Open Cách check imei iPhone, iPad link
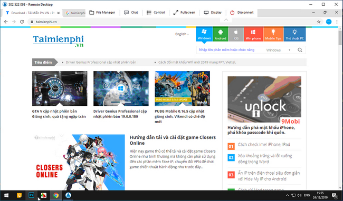 264,145
